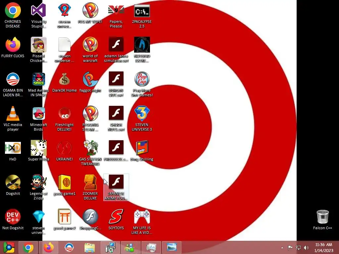The image size is (339, 254).
Task: Select the CHODE NUTS.swf flash file
Action: (116, 119)
